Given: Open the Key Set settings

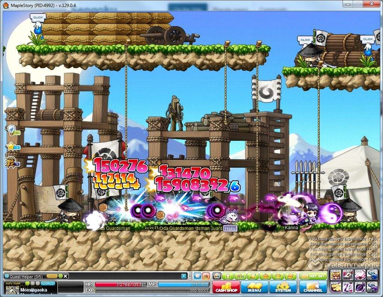Looking at the screenshot, I should pyautogui.click(x=313, y=276).
